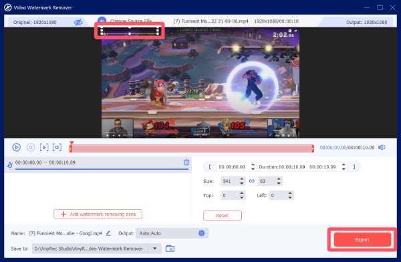Click the stop-in-brackets segment icon

point(57,147)
